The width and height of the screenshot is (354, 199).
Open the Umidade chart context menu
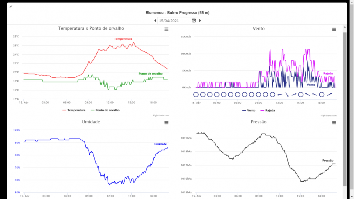[166, 123]
